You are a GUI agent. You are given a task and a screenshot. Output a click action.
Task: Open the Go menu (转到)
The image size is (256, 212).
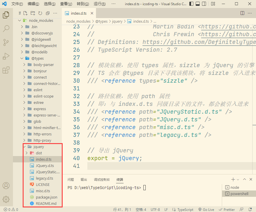pyautogui.click(x=83, y=4)
